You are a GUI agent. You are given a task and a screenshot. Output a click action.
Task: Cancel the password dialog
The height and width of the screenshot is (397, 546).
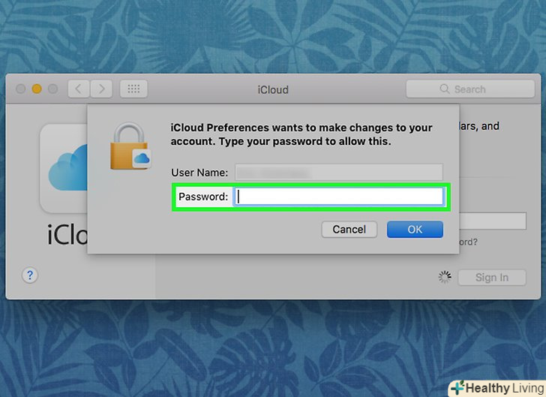[349, 230]
